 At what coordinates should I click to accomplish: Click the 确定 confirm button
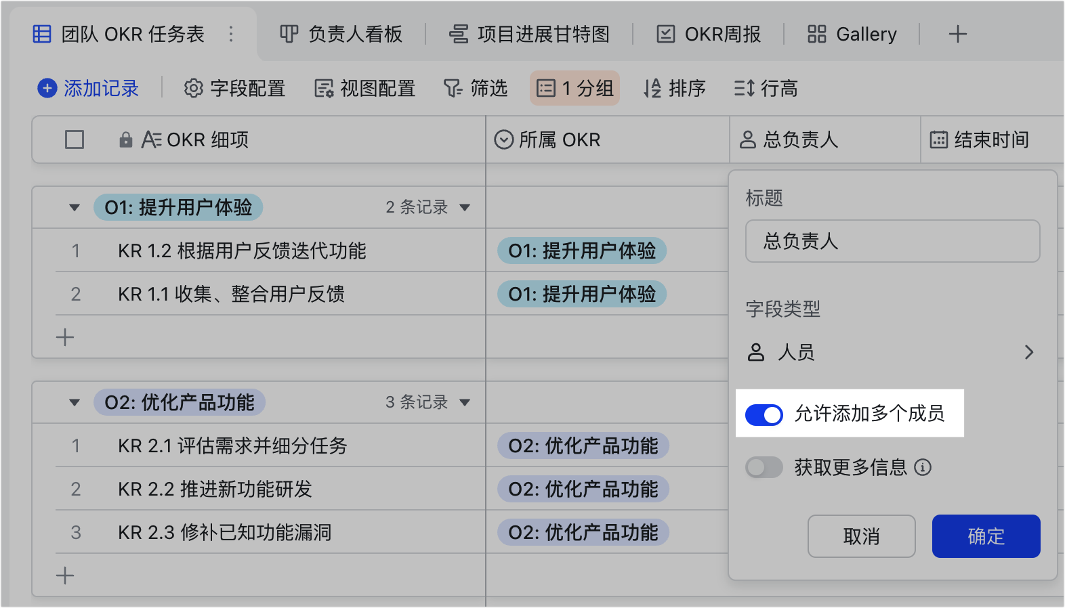[986, 536]
